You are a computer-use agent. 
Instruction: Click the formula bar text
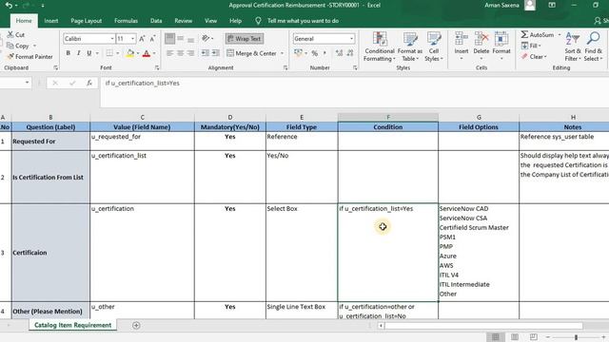click(142, 83)
